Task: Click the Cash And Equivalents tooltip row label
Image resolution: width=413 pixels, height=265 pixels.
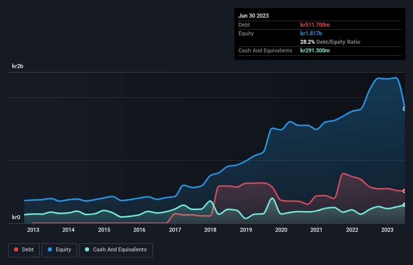Action: 265,50
